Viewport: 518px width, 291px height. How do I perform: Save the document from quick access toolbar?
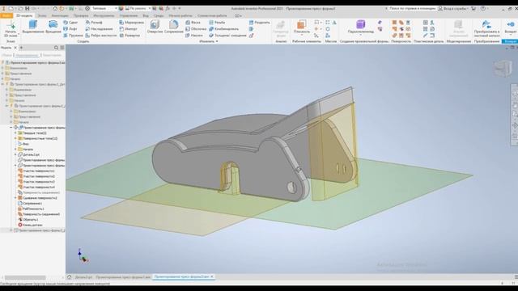(27, 8)
